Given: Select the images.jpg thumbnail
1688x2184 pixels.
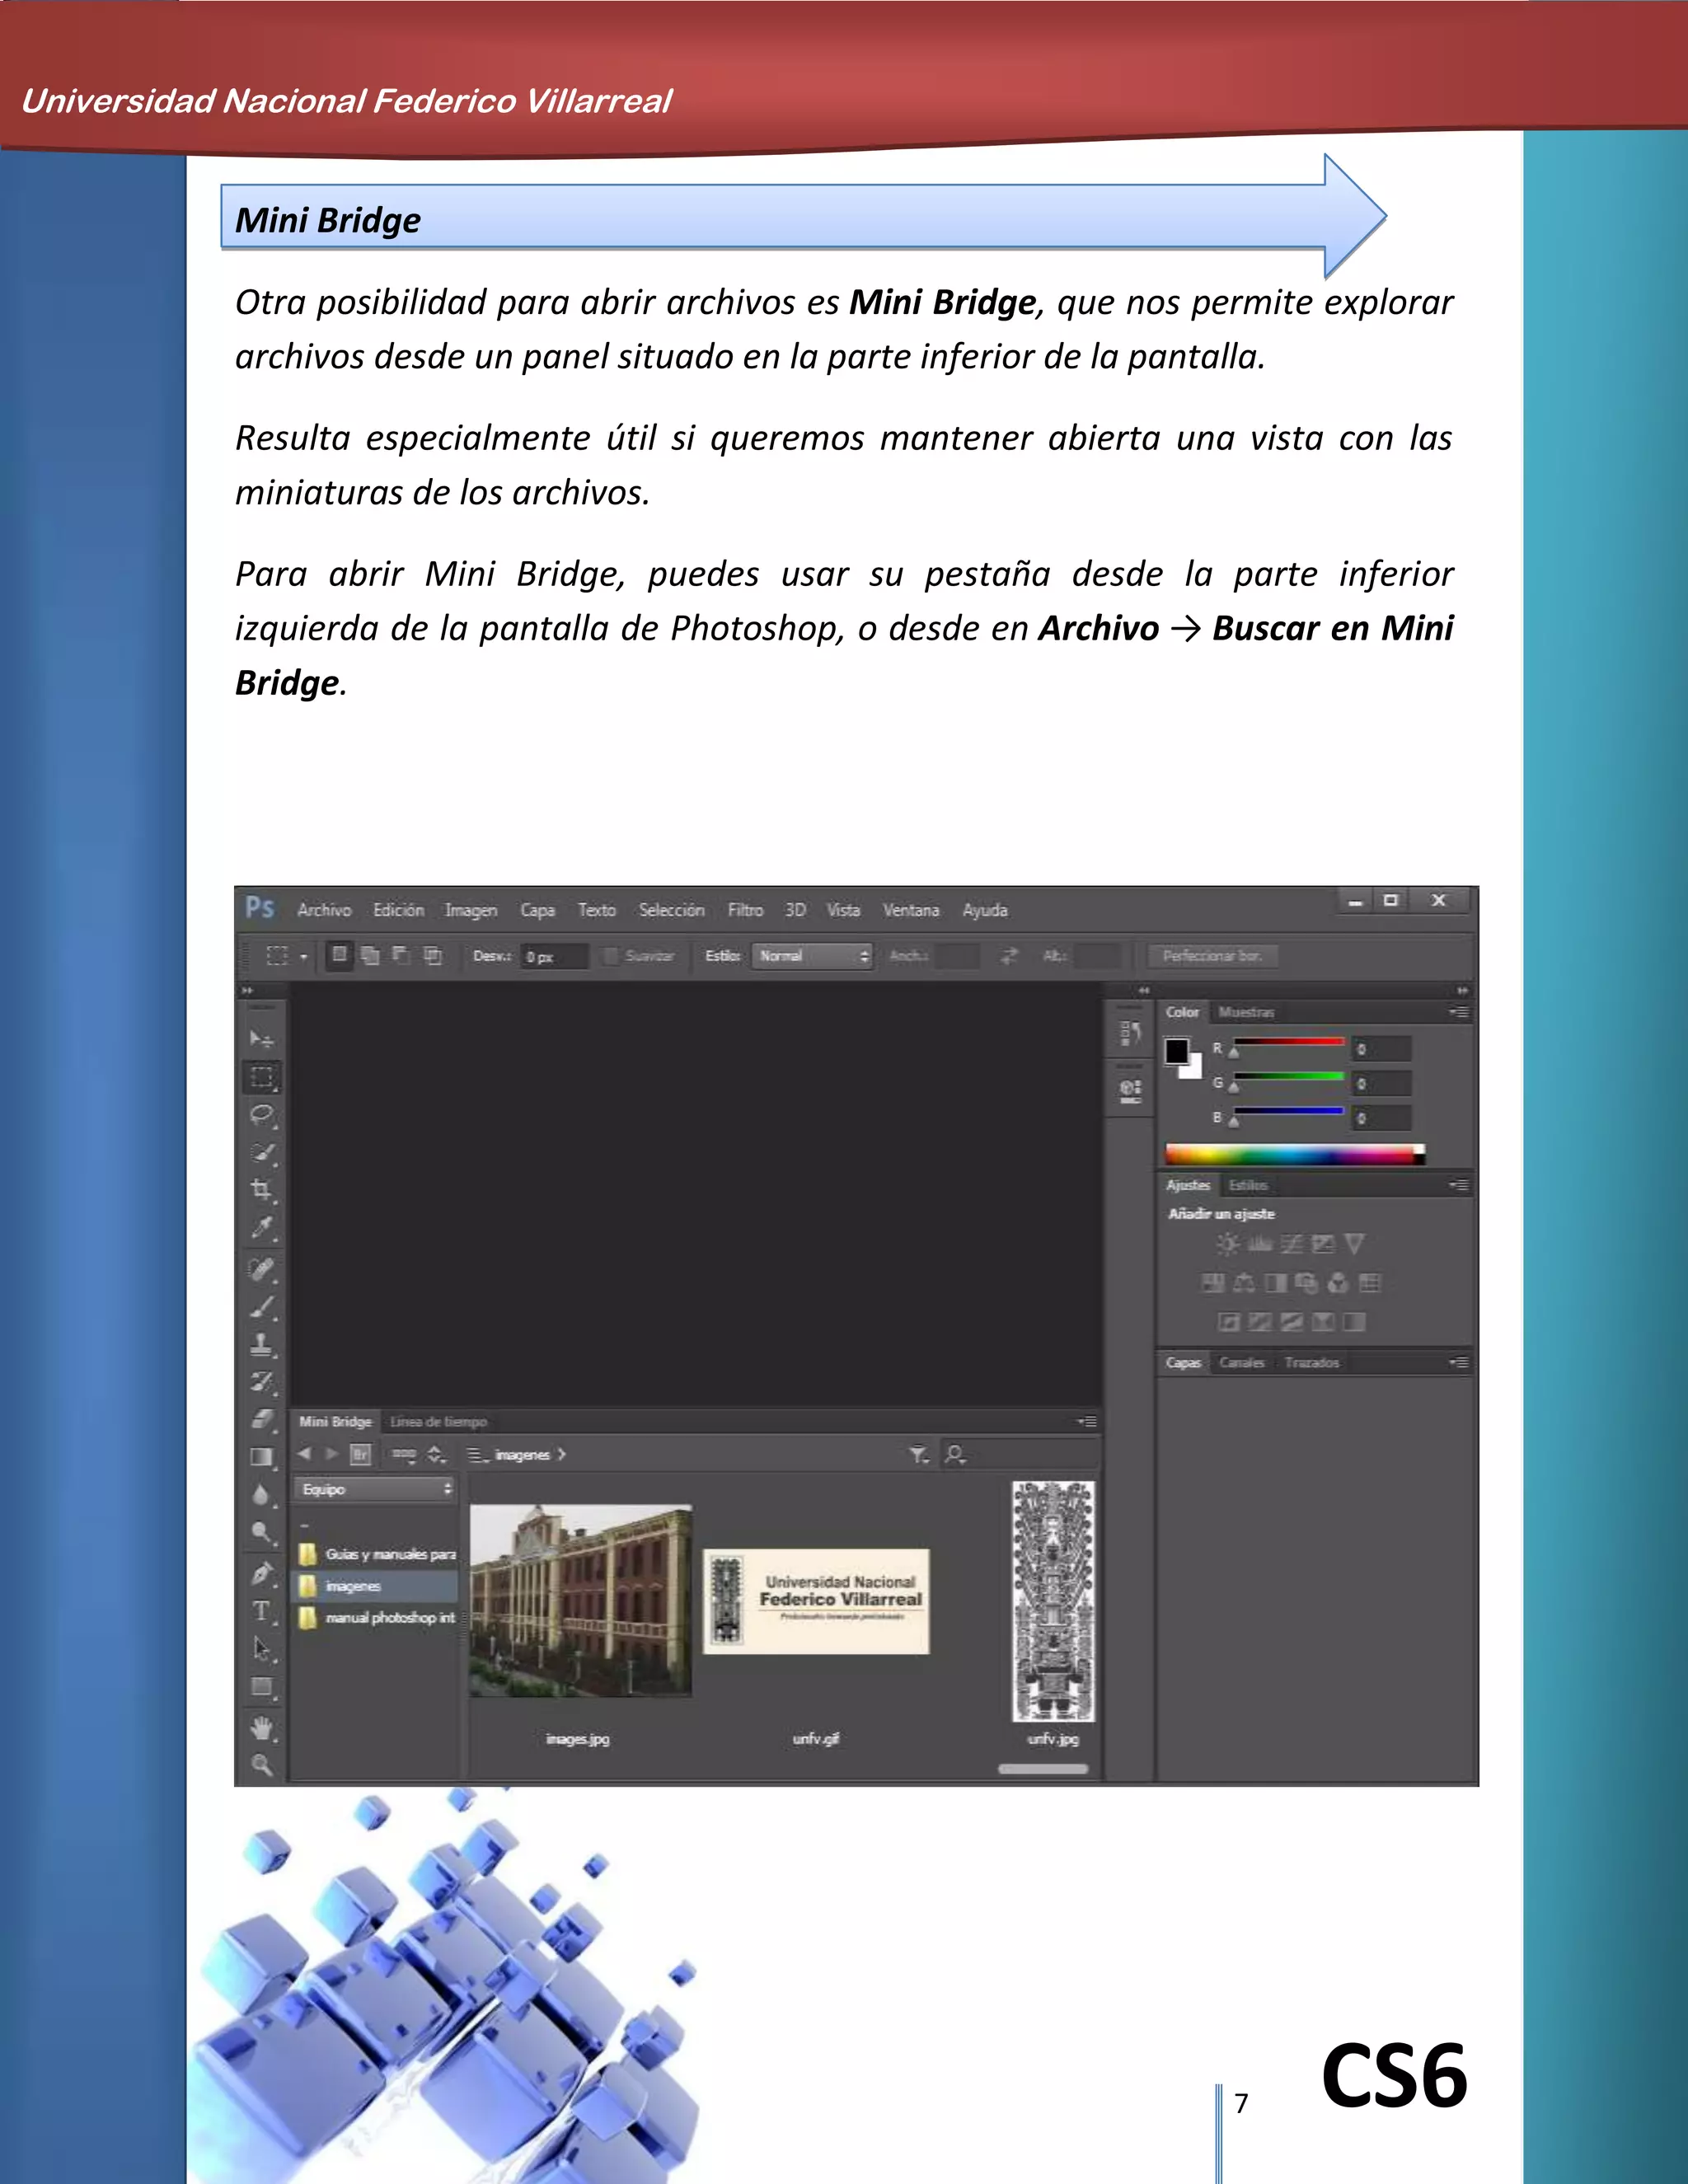Looking at the screenshot, I should [580, 1602].
